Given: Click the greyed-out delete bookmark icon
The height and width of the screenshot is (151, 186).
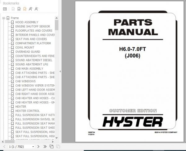Looking at the screenshot, I should point(13,9).
